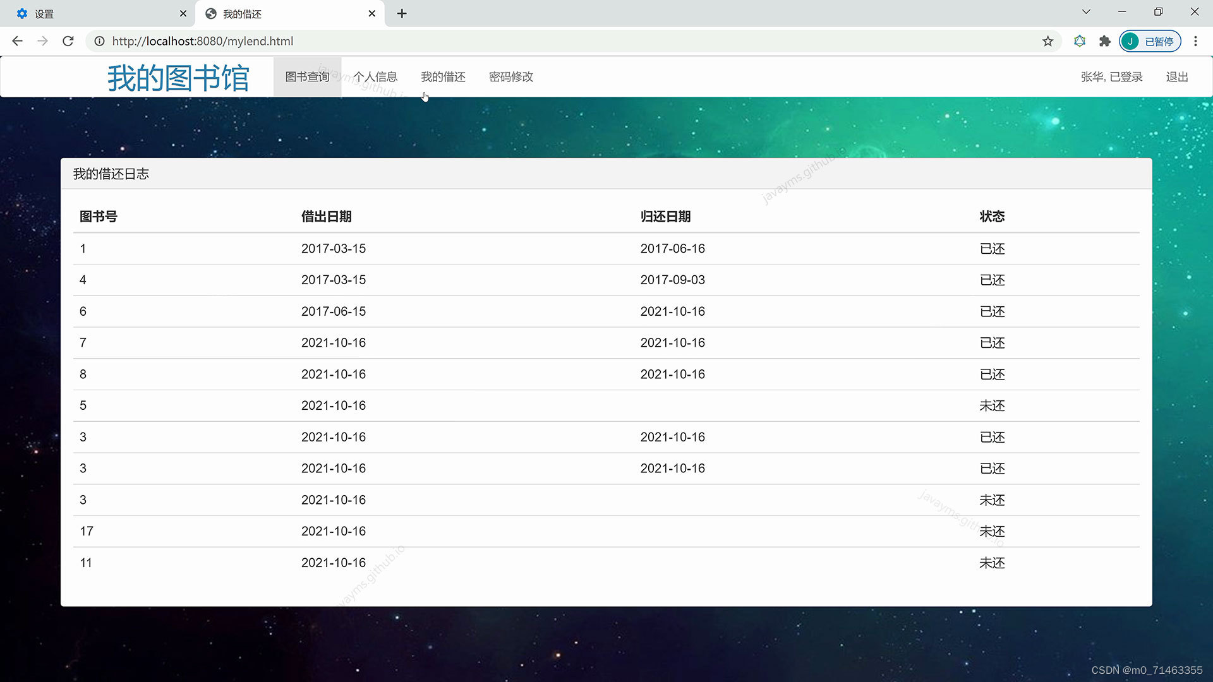Expand the tab search chevron

(x=1086, y=11)
